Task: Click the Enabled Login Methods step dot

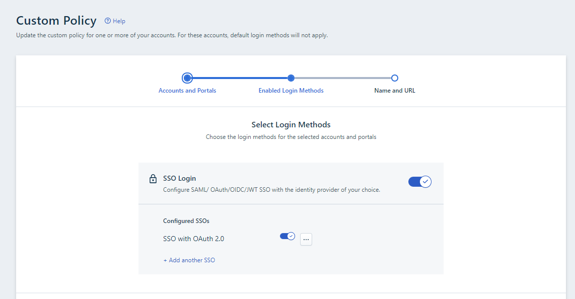Action: tap(291, 78)
